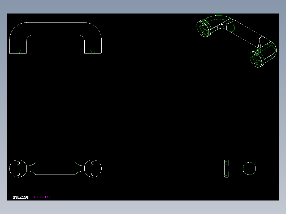This screenshot has width=286, height=214.
Task: Click the TOHATSU label text
Action: click(21, 197)
